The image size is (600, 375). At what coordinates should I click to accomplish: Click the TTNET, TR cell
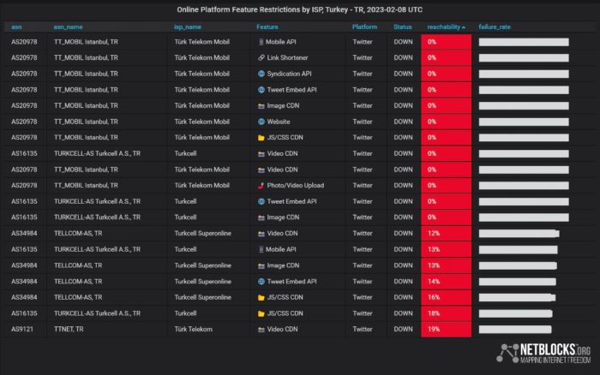(69, 329)
